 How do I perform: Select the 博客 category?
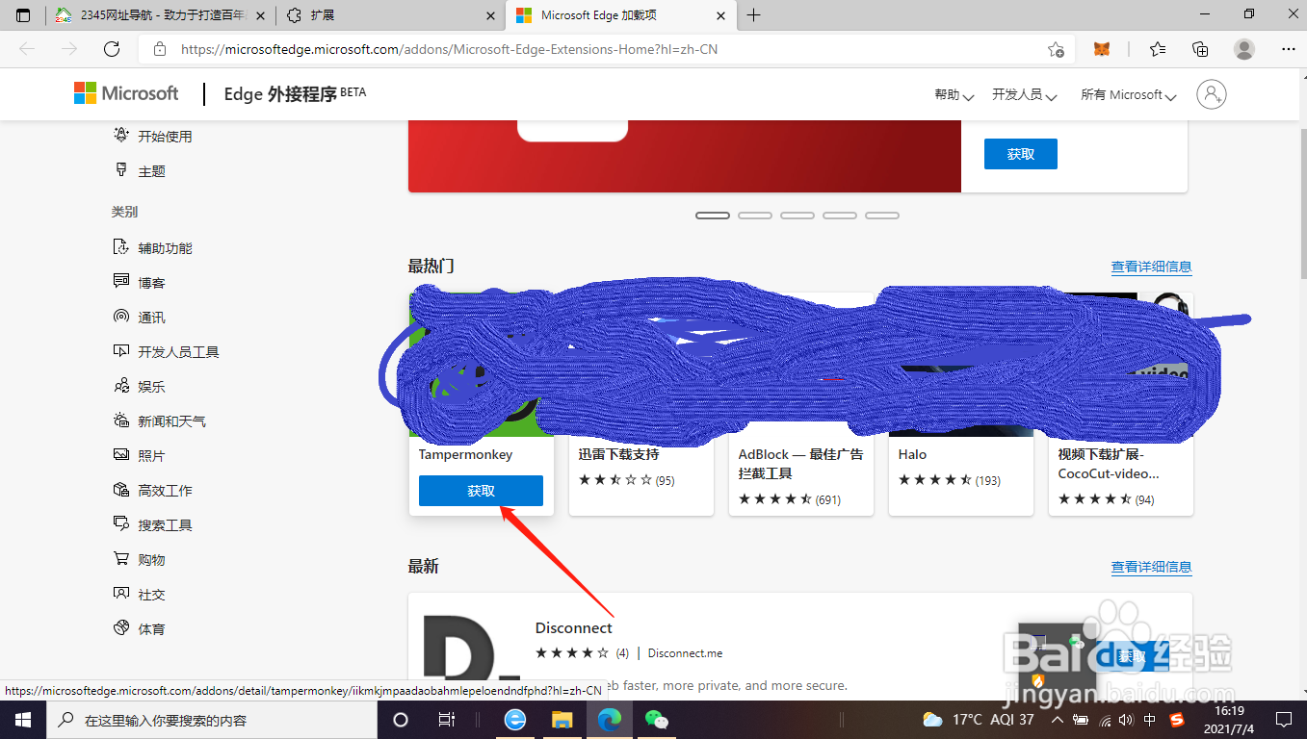tap(140, 282)
